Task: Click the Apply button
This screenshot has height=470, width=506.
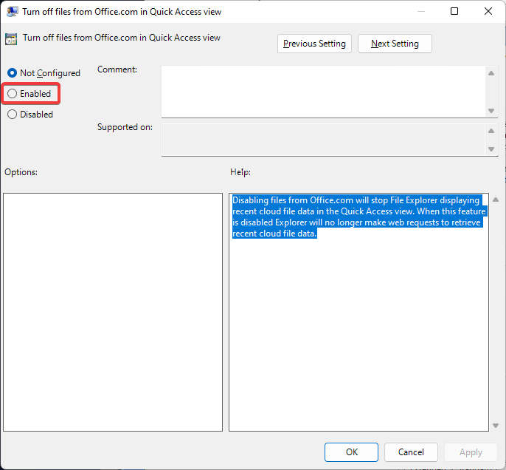Action: pyautogui.click(x=471, y=452)
